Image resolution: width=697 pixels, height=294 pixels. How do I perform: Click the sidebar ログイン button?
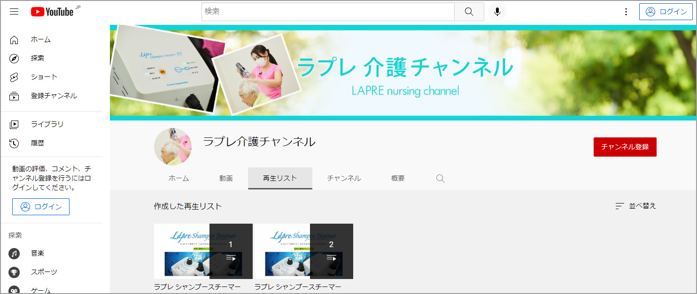41,207
